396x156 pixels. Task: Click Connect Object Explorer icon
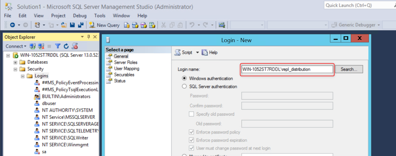click(32, 46)
